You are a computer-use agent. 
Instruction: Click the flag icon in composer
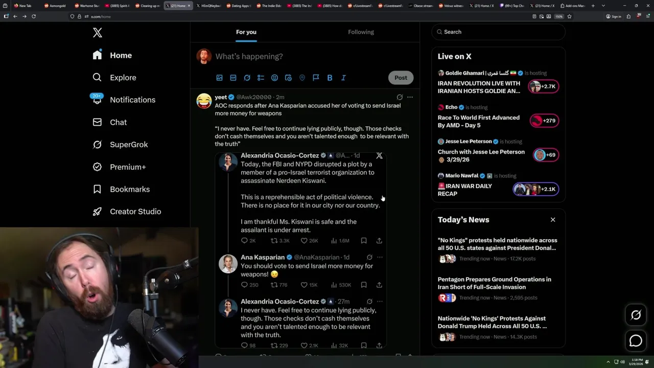click(316, 78)
